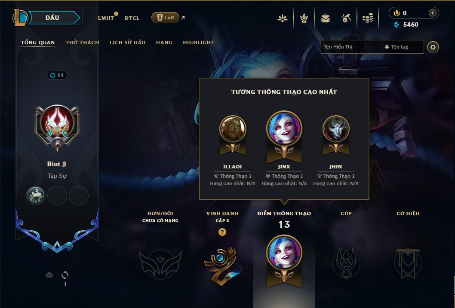Open the inventory backpack icon
The width and height of the screenshot is (455, 308).
325,18
